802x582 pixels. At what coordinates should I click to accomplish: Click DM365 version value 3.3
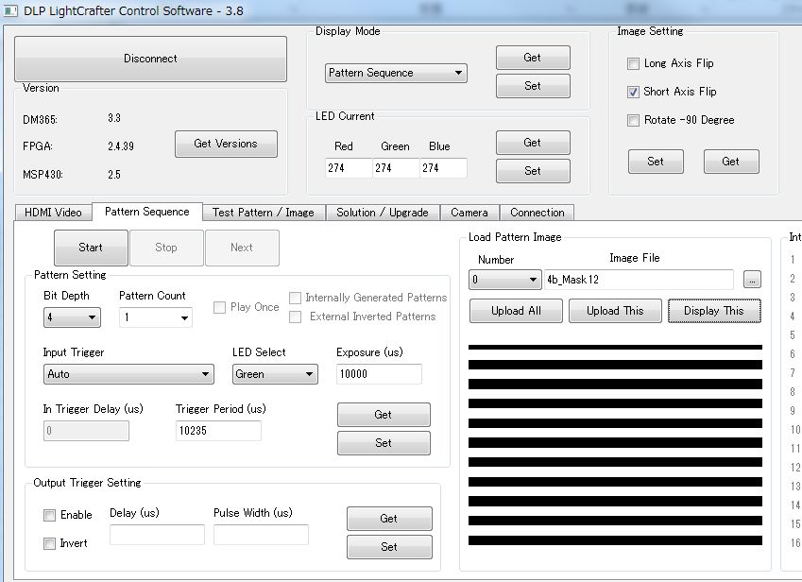[114, 119]
